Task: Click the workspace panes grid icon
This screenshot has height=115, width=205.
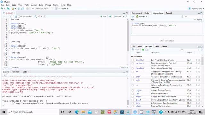Action: [56, 9]
